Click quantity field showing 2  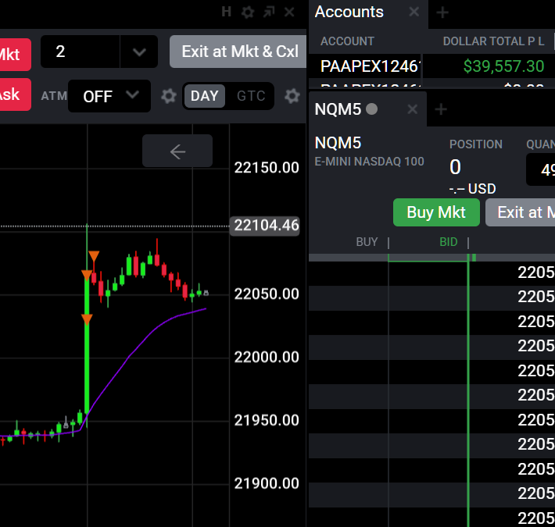pyautogui.click(x=81, y=52)
